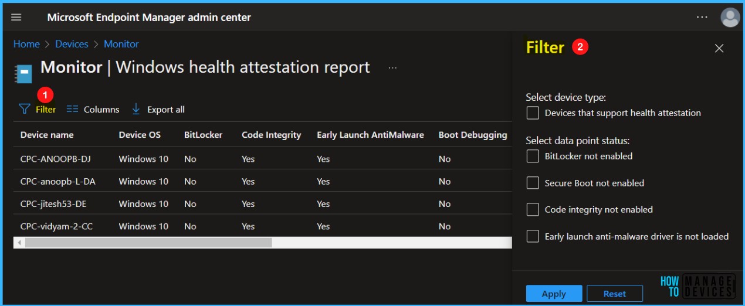Click the Filter funnel icon
Viewport: 745px width, 306px height.
[24, 109]
